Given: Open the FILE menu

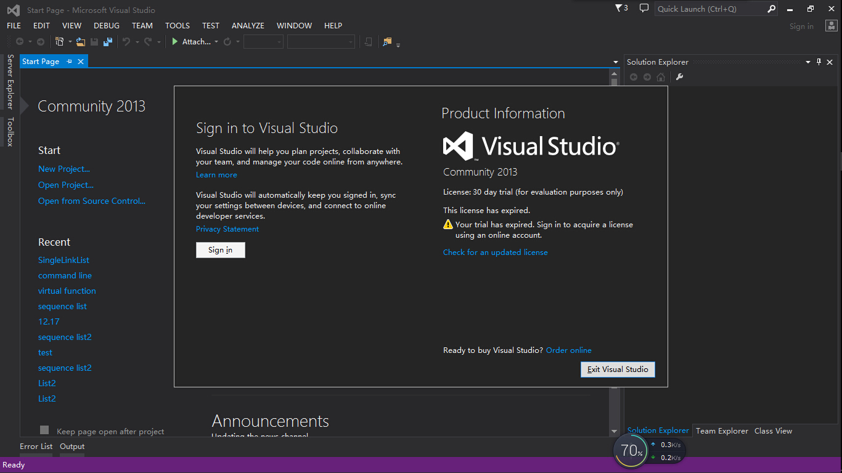Looking at the screenshot, I should click(x=14, y=26).
